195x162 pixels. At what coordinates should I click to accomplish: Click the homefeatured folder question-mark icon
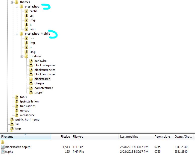tap(31, 88)
